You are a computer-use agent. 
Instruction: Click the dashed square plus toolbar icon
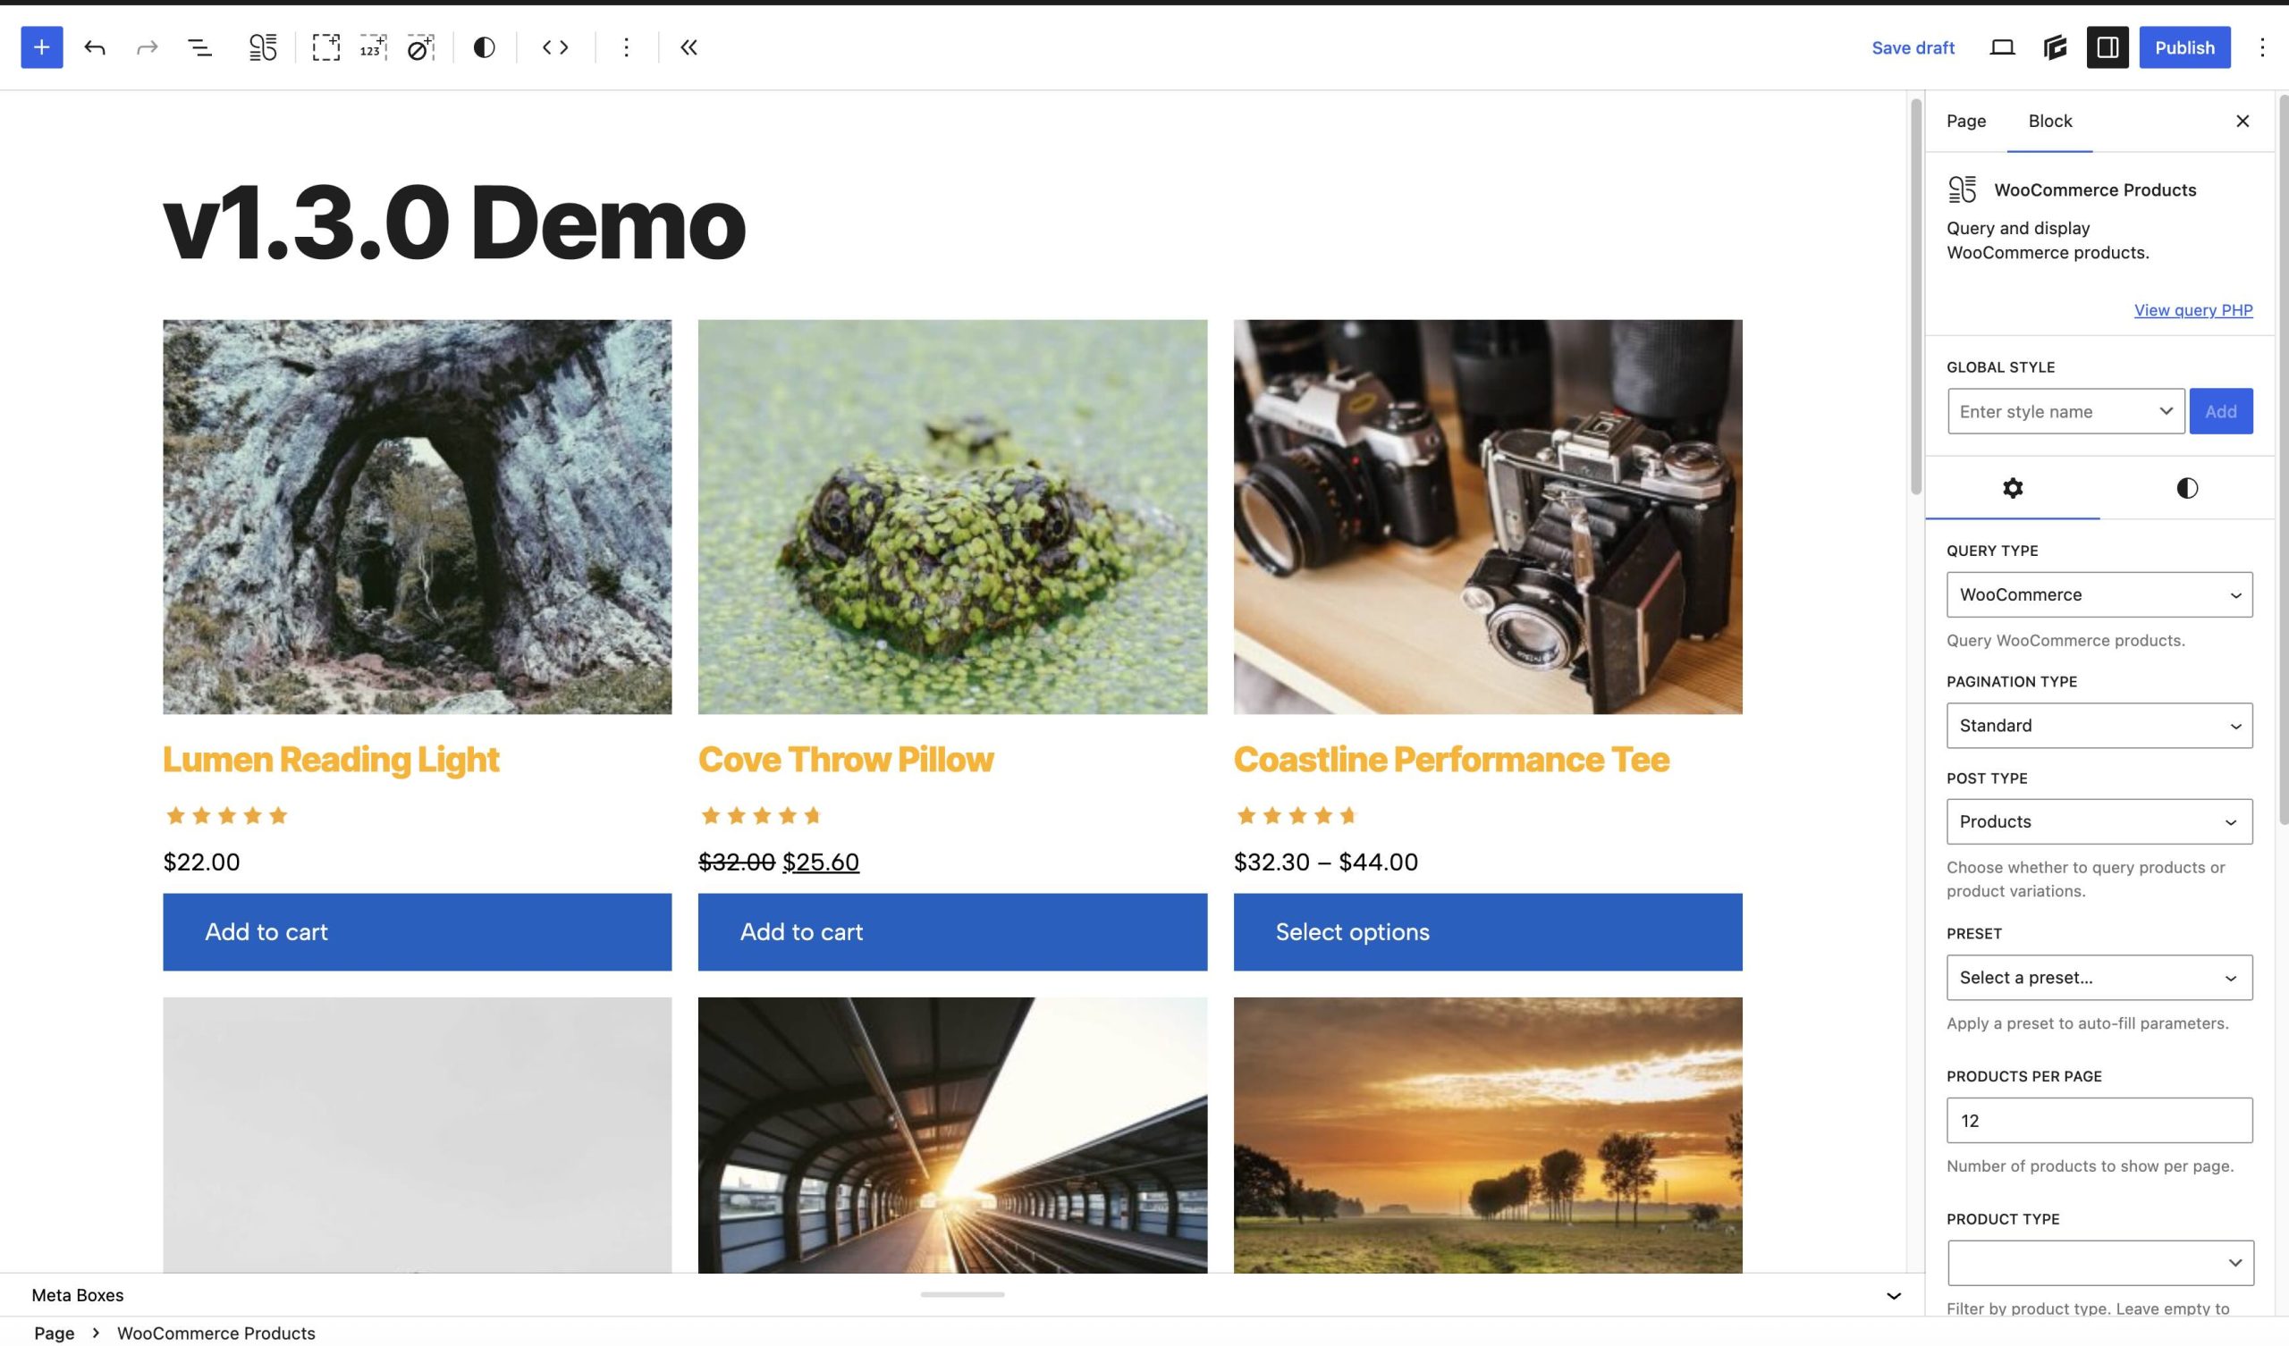tap(326, 47)
